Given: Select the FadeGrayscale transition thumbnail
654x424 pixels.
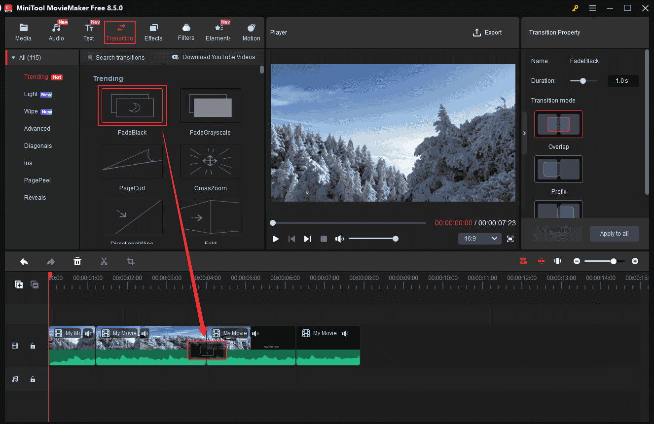Looking at the screenshot, I should coord(210,105).
